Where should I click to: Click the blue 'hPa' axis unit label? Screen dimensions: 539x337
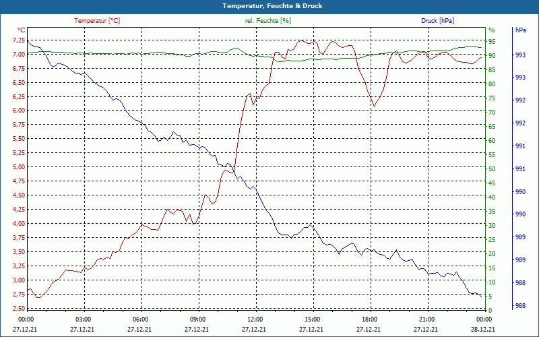click(521, 30)
